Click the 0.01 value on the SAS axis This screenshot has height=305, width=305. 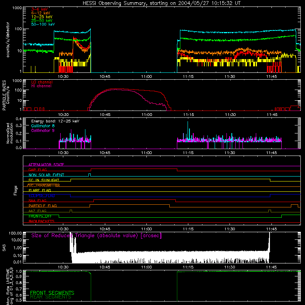pos(18,262)
